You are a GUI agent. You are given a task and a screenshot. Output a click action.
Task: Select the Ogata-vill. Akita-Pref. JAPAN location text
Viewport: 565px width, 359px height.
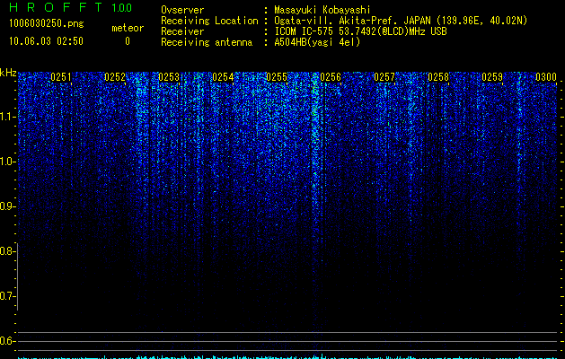(401, 21)
